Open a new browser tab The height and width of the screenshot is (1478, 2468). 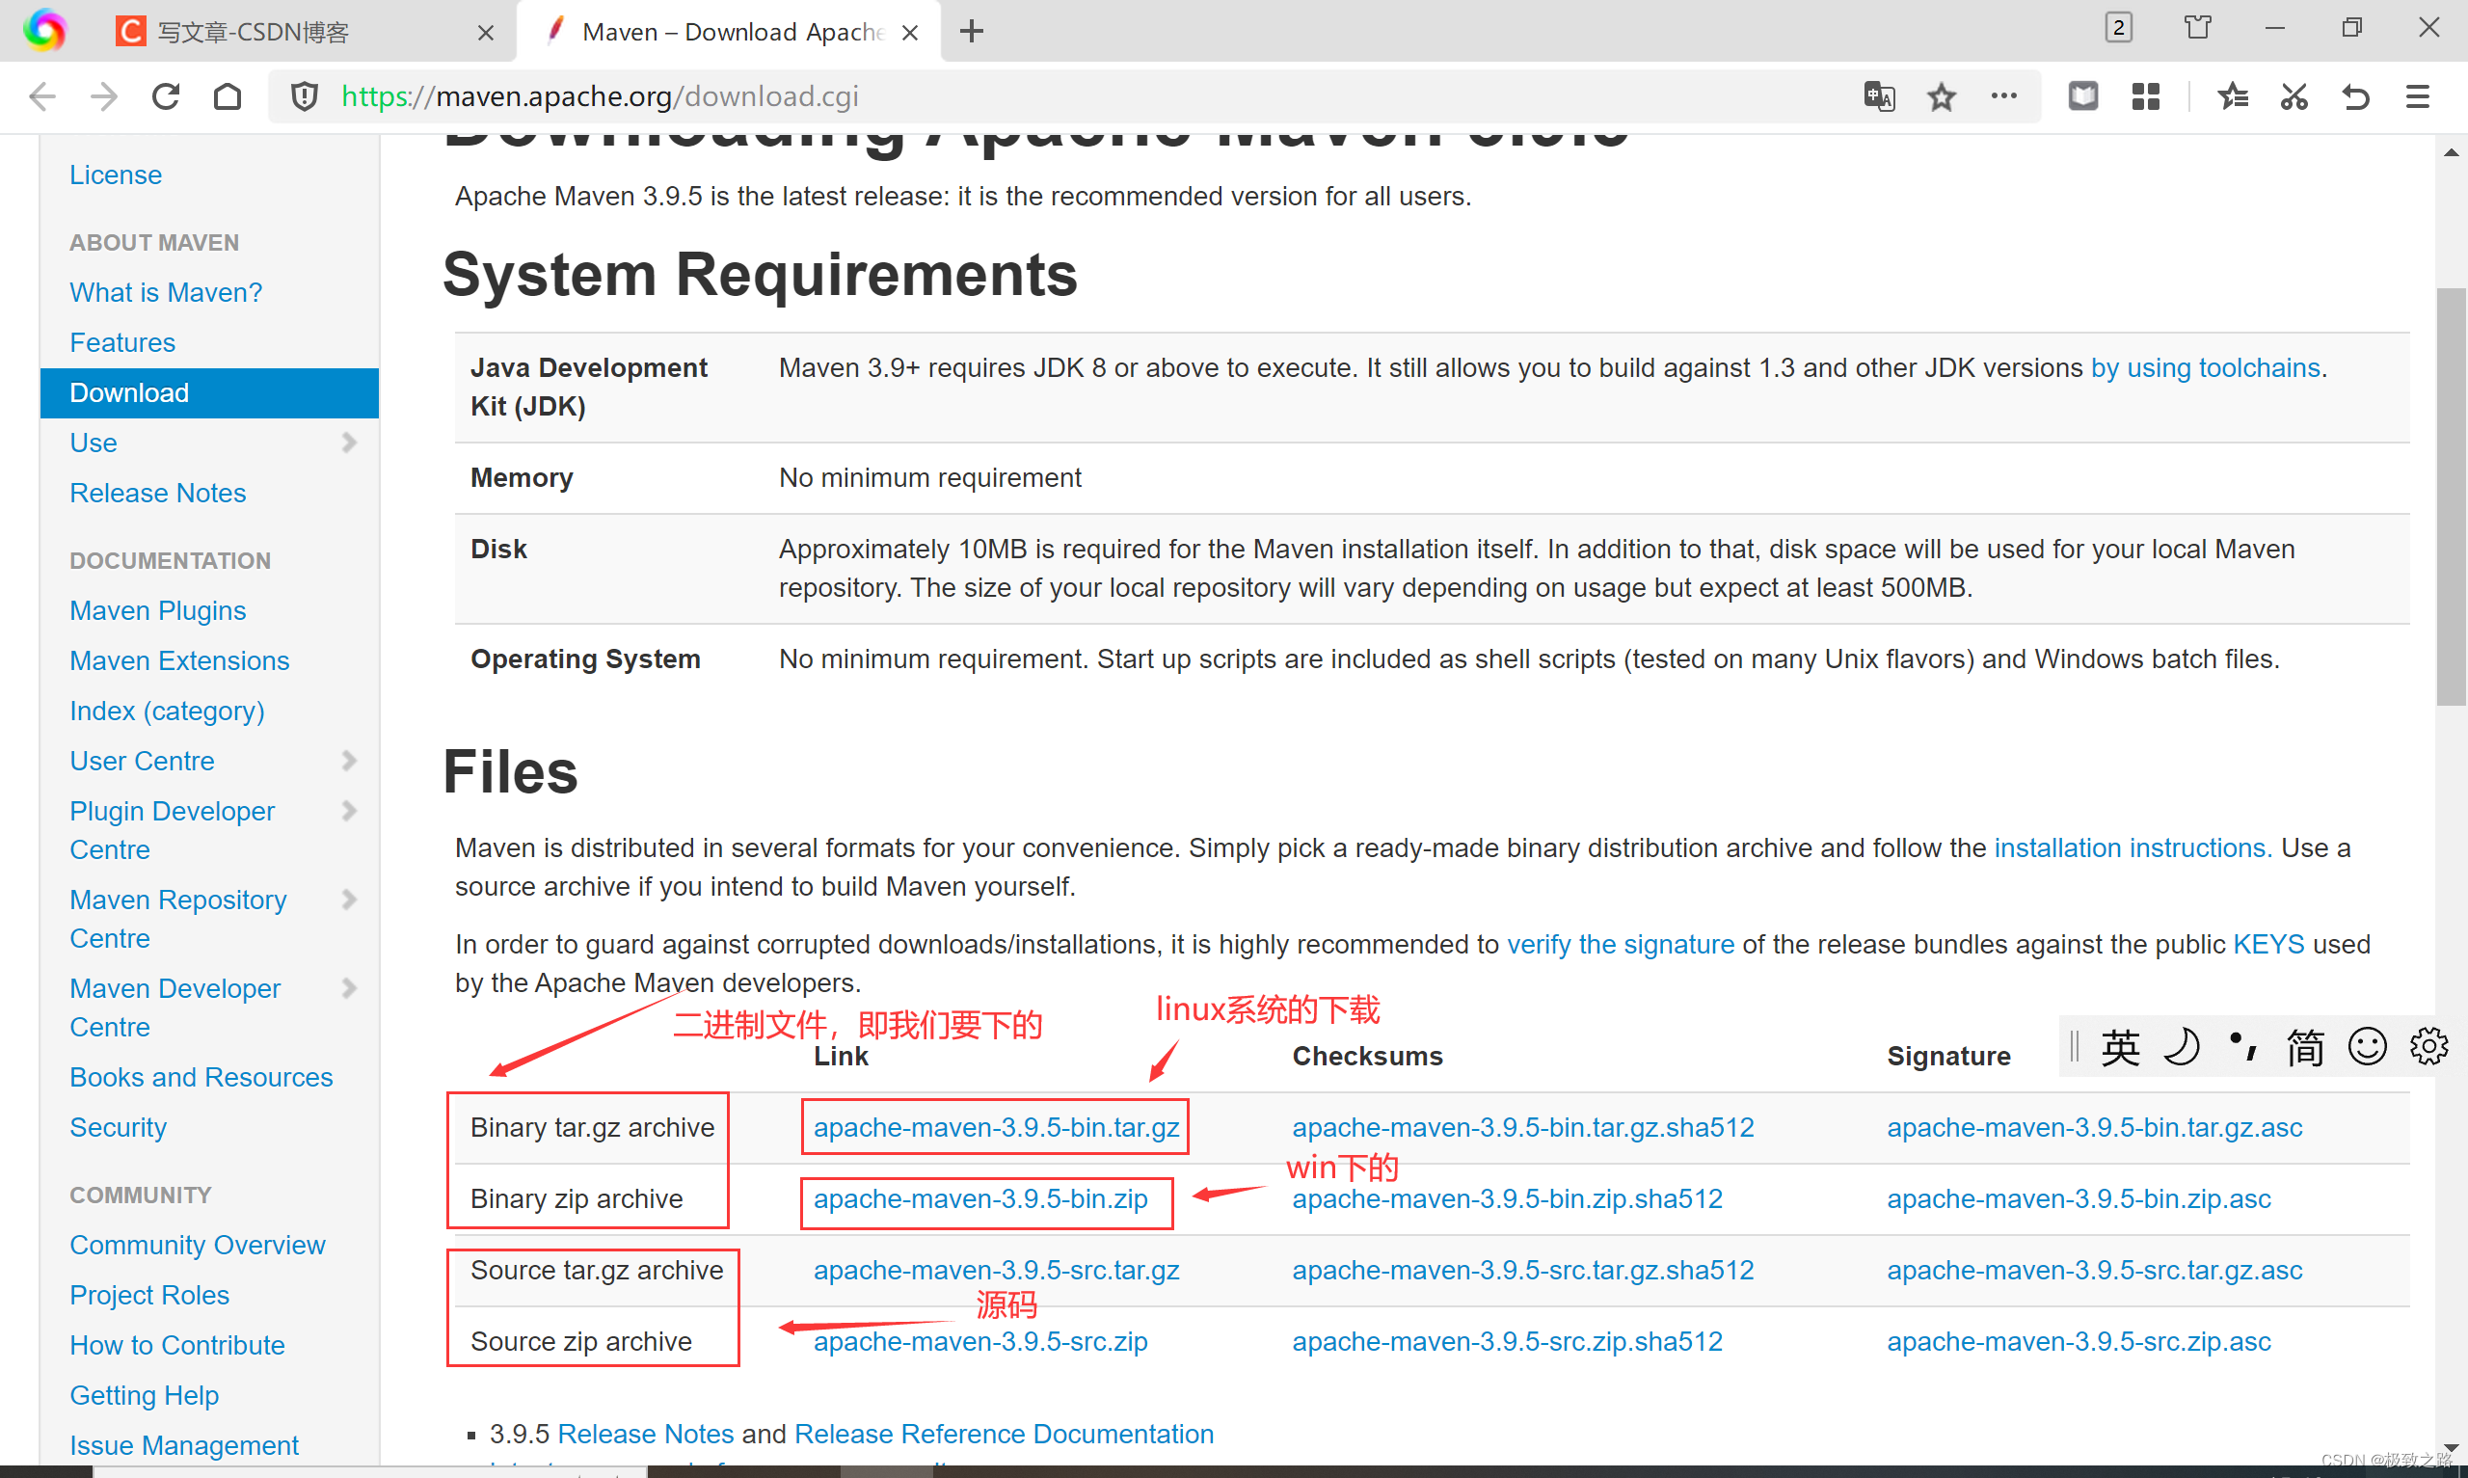pyautogui.click(x=972, y=32)
